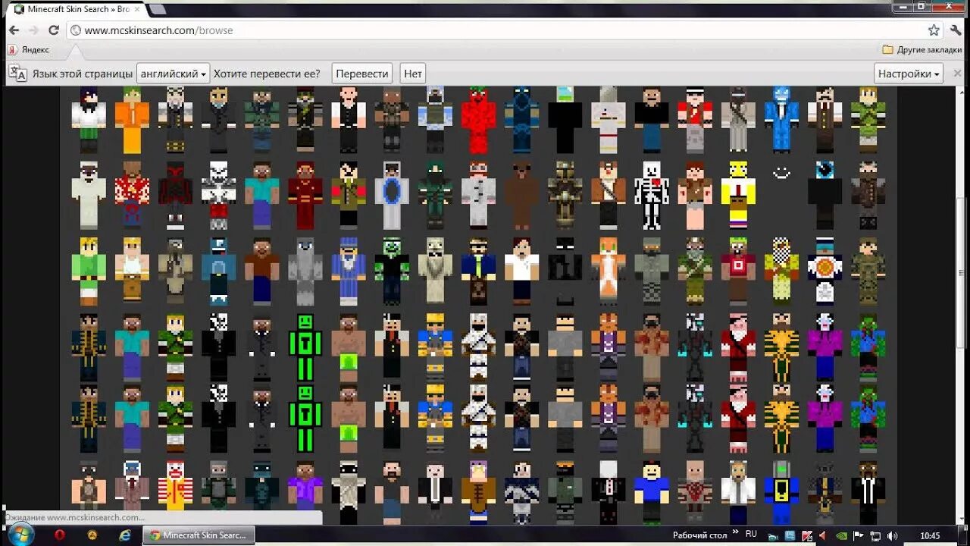970x546 pixels.
Task: Click the orange round taskbar icon
Action: click(x=92, y=535)
